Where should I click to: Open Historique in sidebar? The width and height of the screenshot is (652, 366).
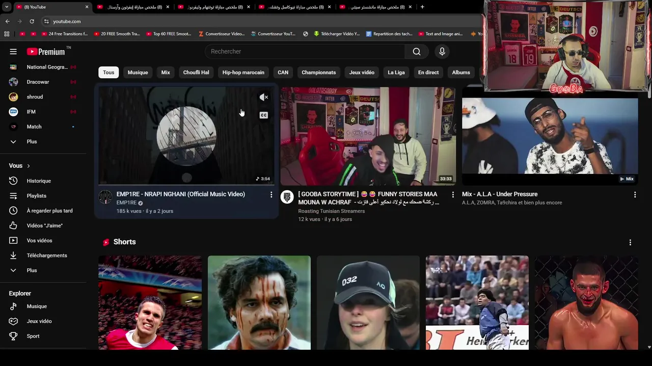click(43, 181)
